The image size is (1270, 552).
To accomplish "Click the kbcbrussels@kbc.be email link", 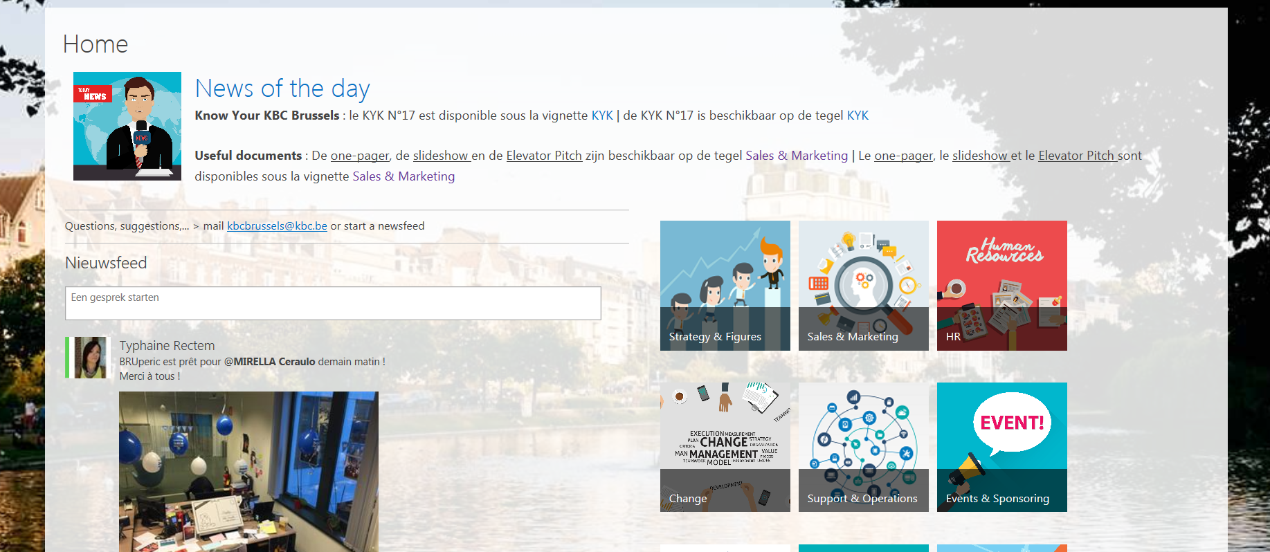I will (x=277, y=226).
